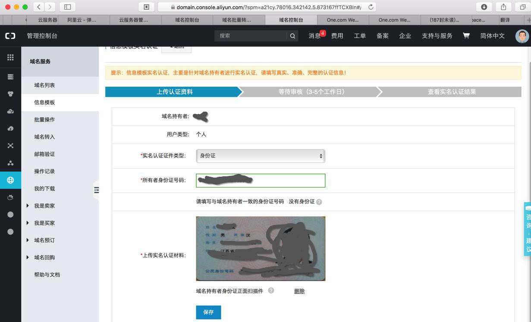Open the 企业 link in top bar
531x322 pixels.
(405, 36)
